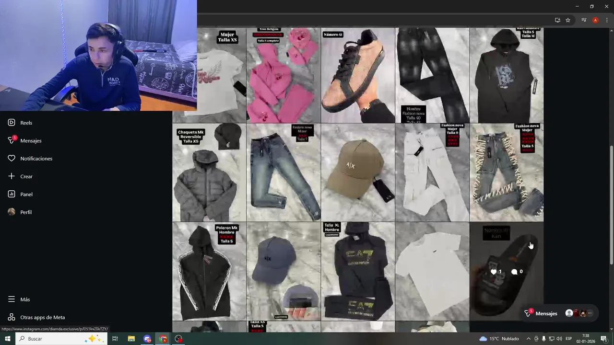The width and height of the screenshot is (614, 345).
Task: Open the weather widget 15°C Nublado
Action: pos(499,339)
